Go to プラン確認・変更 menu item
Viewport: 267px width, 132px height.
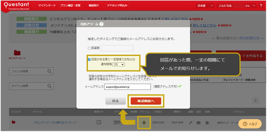pos(70,6)
